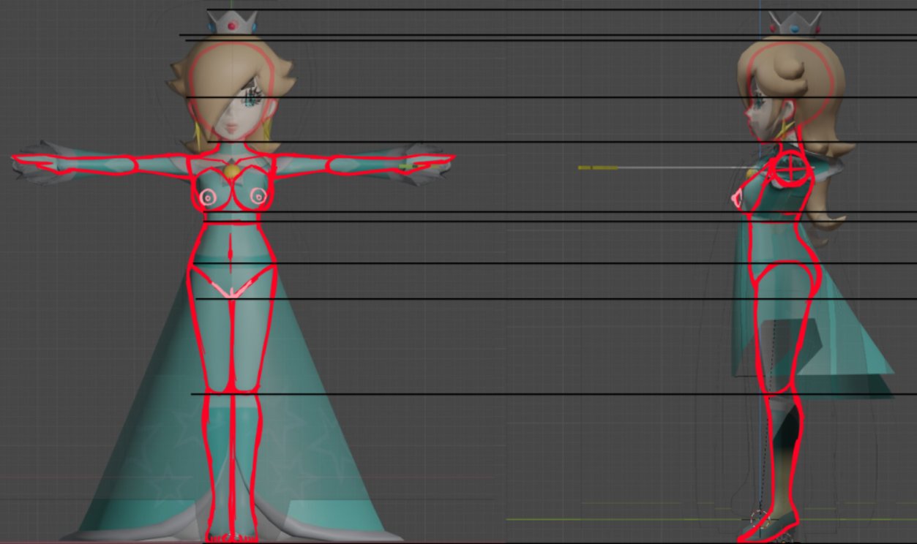This screenshot has width=917, height=544.
Task: Select the silver crown in front view
Action: 232,23
